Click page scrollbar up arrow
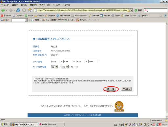 pos(167,24)
